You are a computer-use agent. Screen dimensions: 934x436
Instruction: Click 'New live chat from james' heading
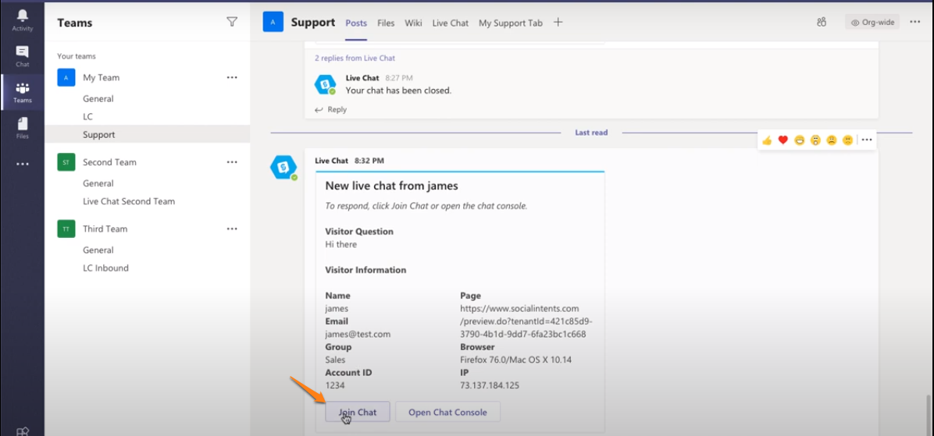point(391,186)
